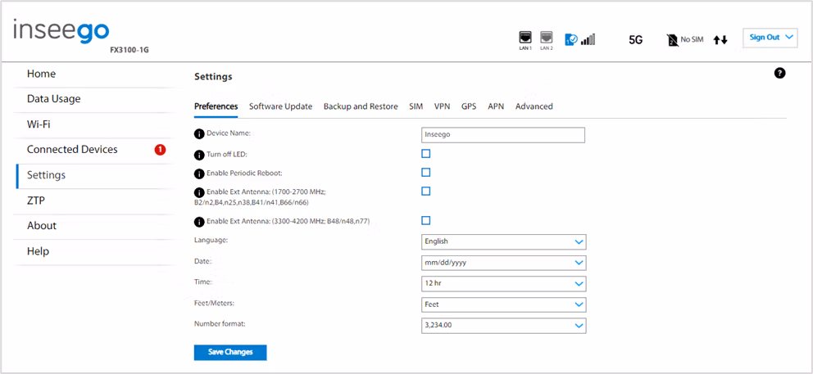Viewport: 813px width, 374px height.
Task: Check the Turn off LED checkbox
Action: (425, 154)
